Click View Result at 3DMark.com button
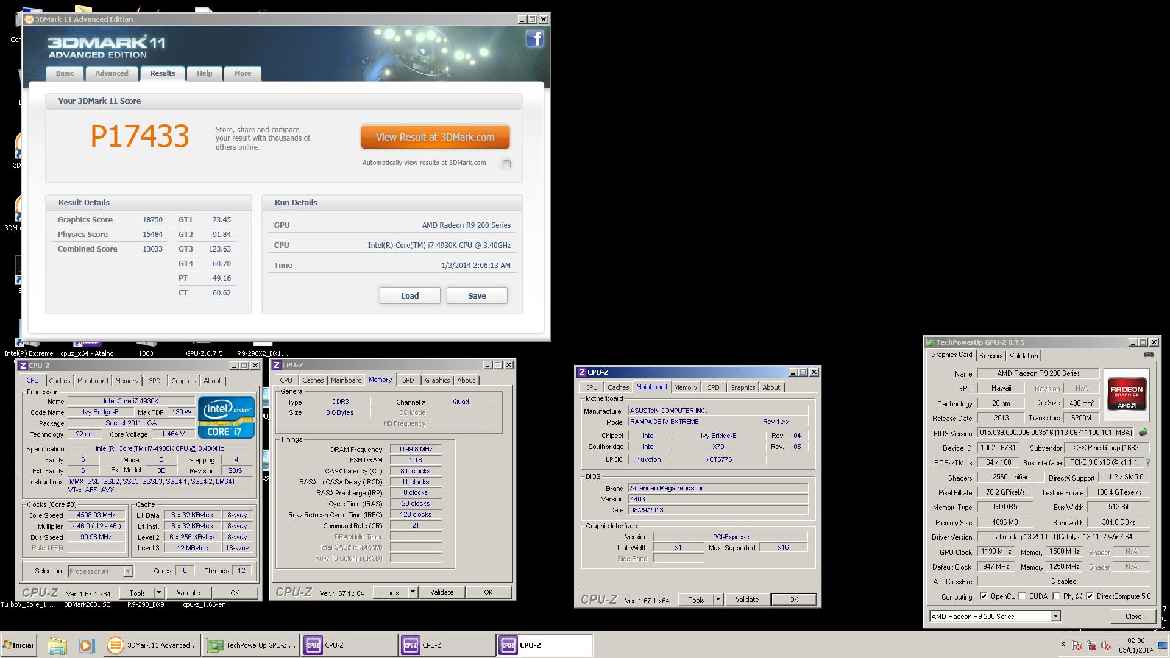The image size is (1170, 658). click(x=435, y=137)
